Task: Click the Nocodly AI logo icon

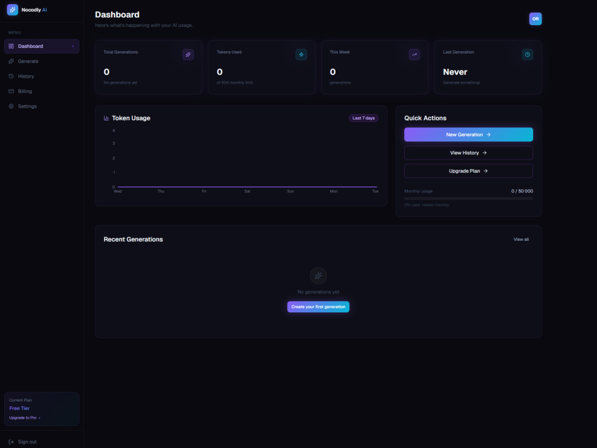Action: point(13,10)
